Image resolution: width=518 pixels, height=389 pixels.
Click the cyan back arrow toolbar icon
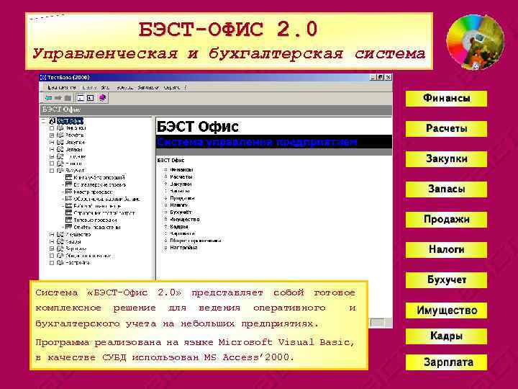[x=49, y=98]
